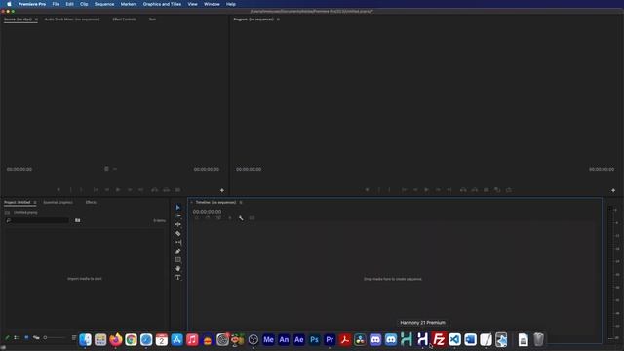Image resolution: width=624 pixels, height=351 pixels.
Task: Open Harmony 21 Premium in the Dock
Action: pos(422,339)
